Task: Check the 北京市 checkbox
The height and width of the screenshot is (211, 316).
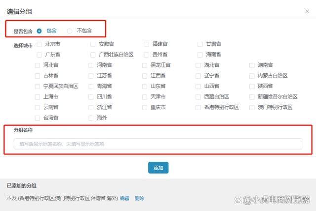Action: 39,44
